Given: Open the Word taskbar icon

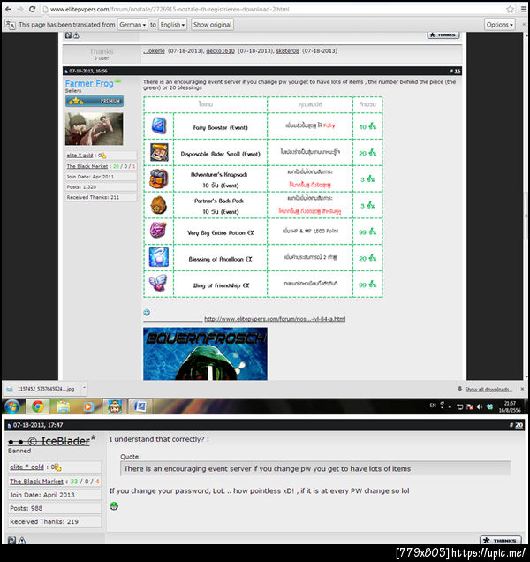Looking at the screenshot, I should tap(140, 406).
